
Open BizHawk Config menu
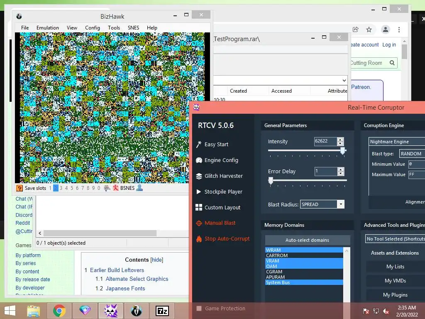[93, 28]
